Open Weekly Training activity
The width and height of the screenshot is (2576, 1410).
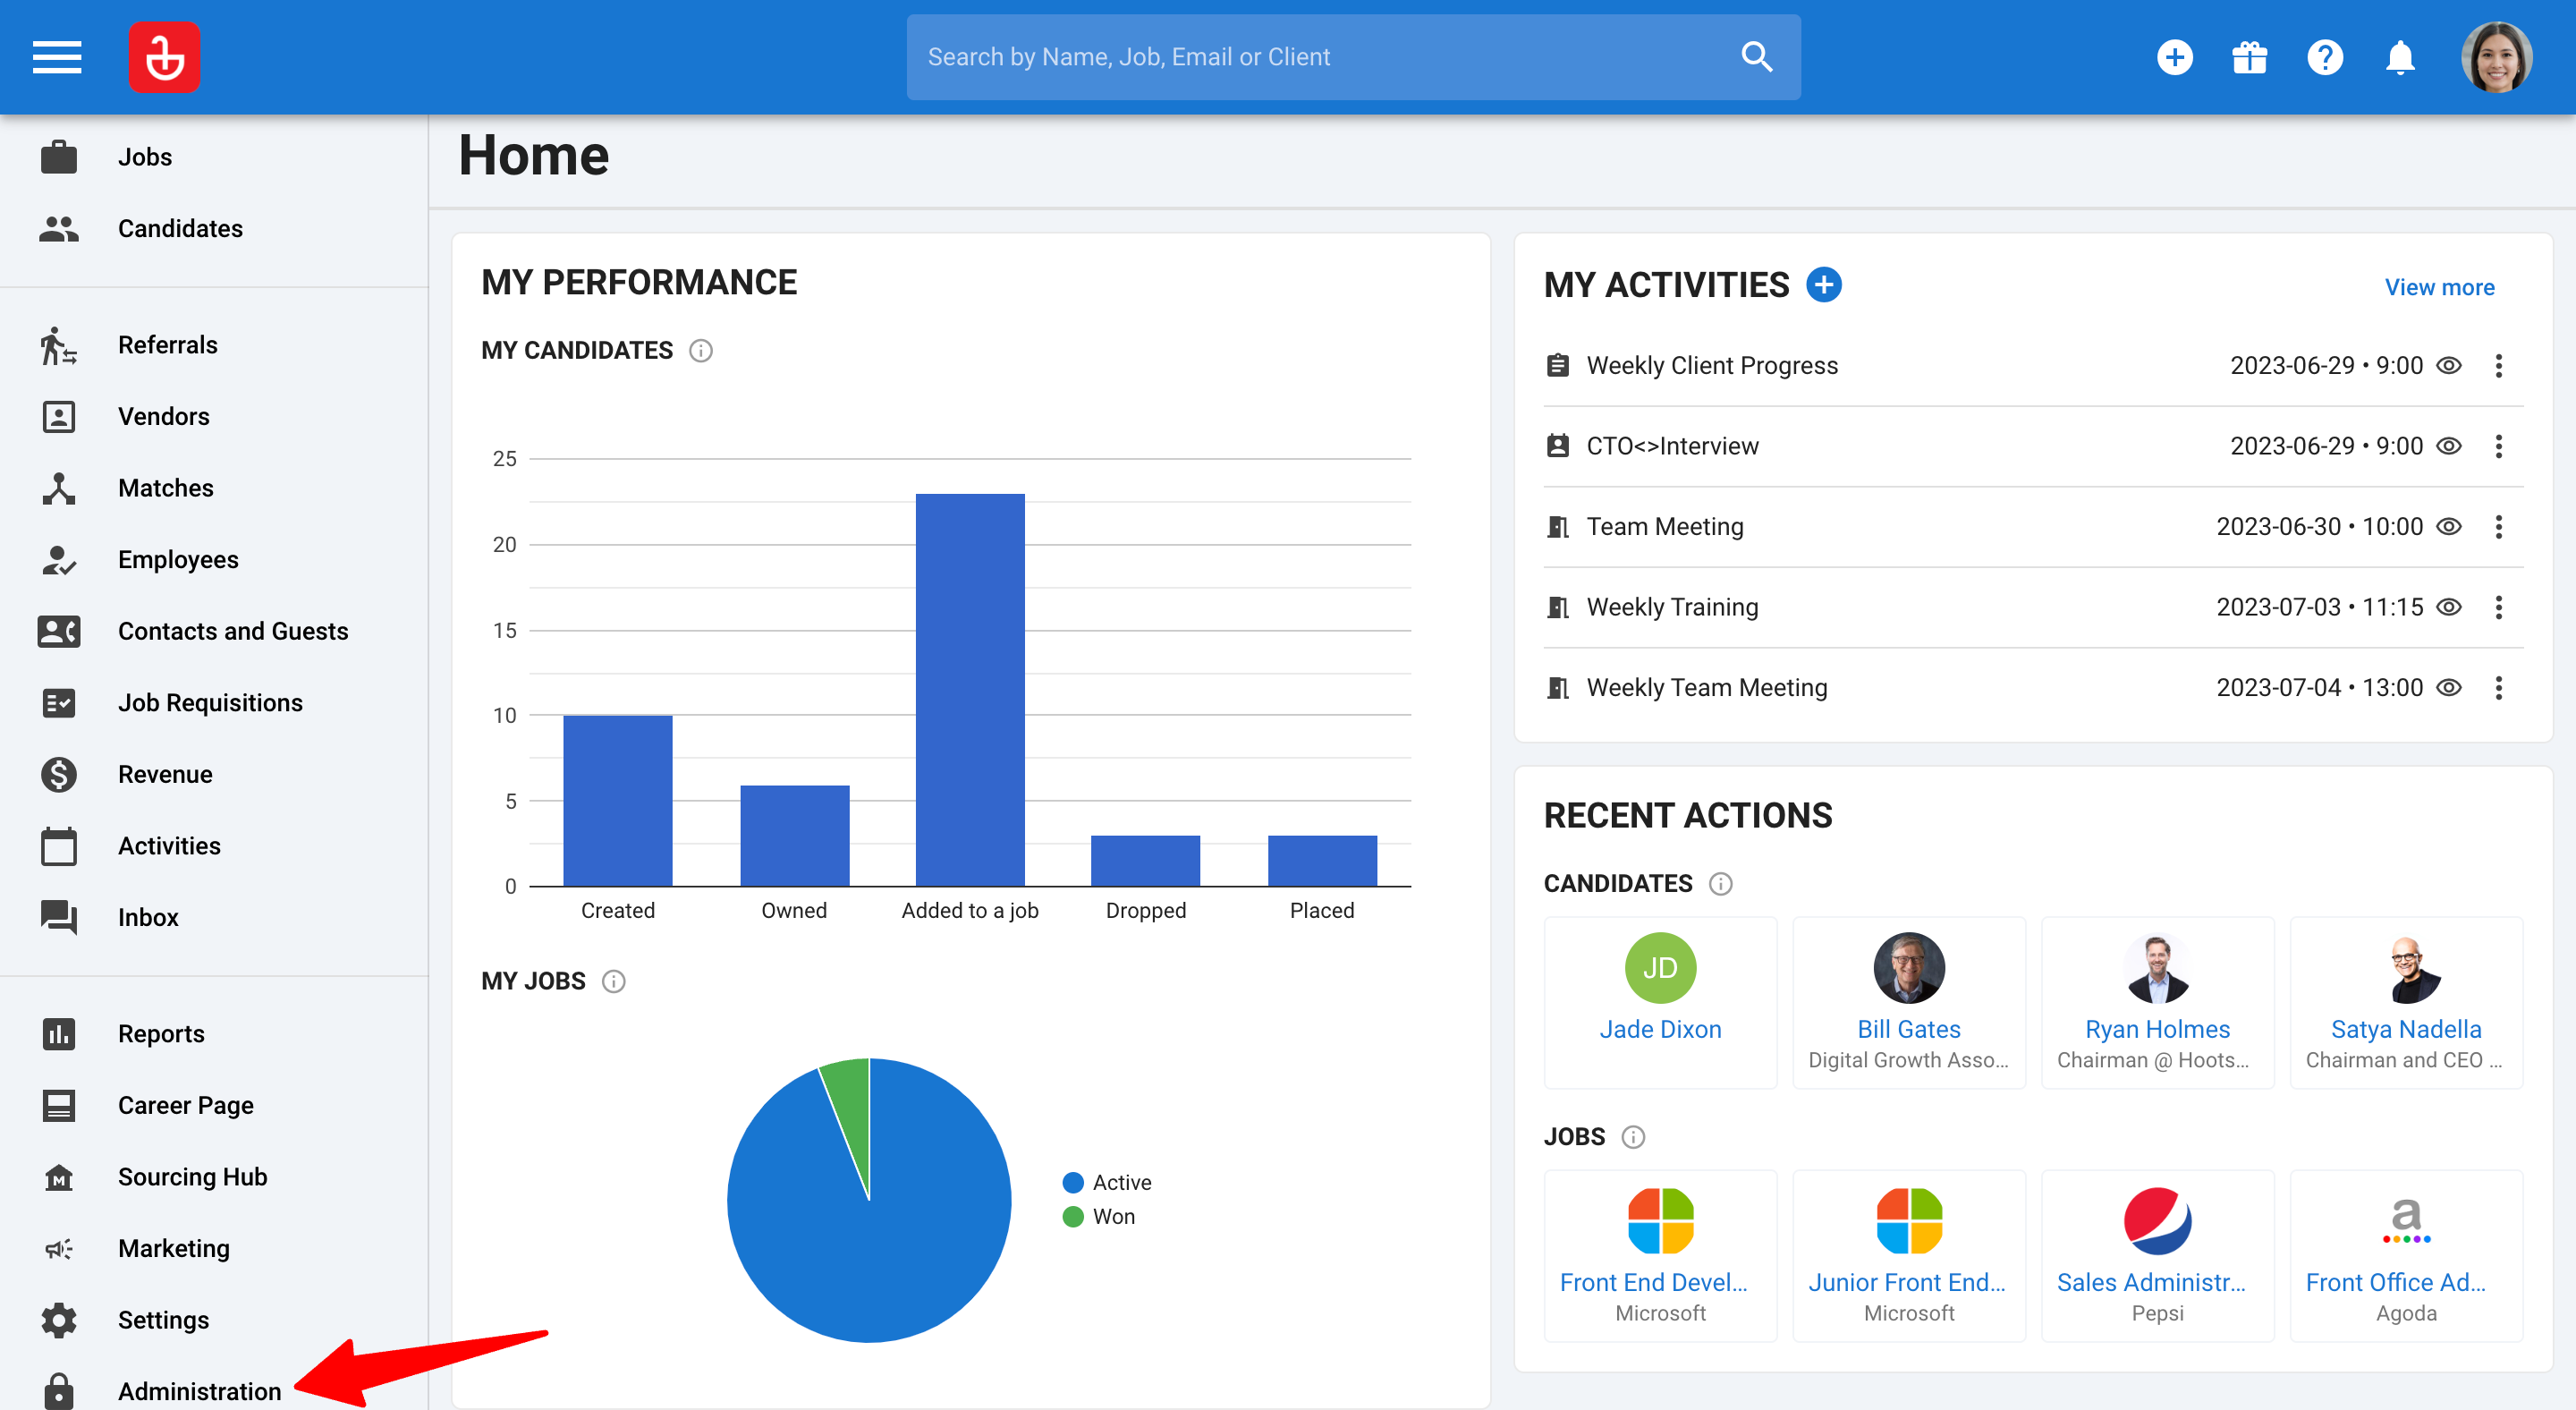[x=1672, y=607]
